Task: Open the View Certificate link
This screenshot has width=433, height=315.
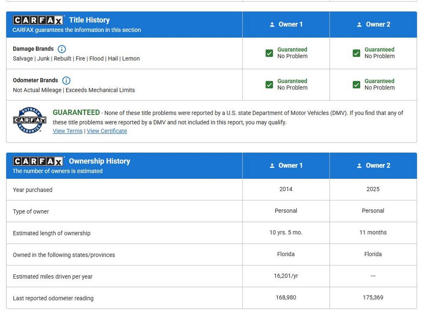Action: (107, 131)
